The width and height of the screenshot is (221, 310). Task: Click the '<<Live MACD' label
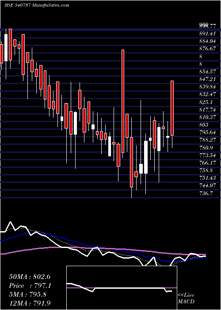pyautogui.click(x=186, y=298)
